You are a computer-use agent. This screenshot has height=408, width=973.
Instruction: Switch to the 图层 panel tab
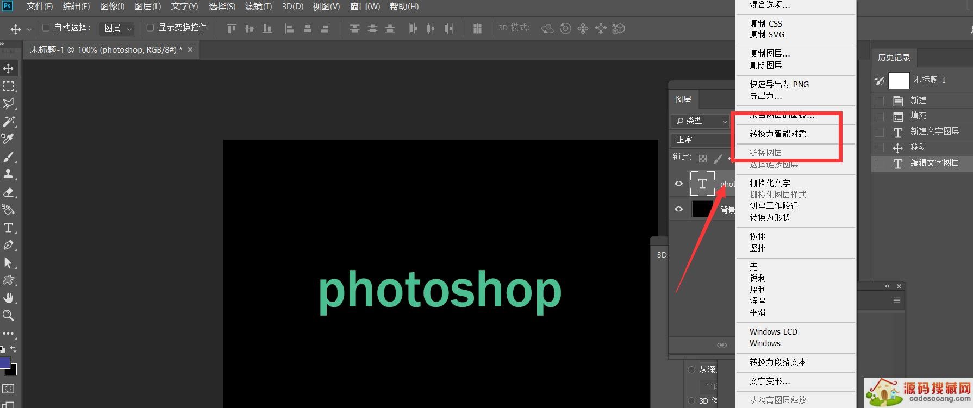(x=683, y=99)
